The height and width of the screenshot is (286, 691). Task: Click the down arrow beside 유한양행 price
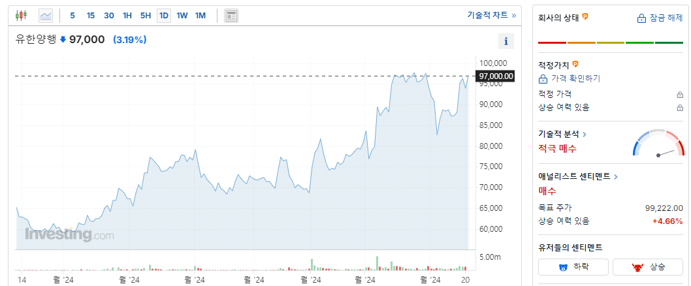pos(63,40)
